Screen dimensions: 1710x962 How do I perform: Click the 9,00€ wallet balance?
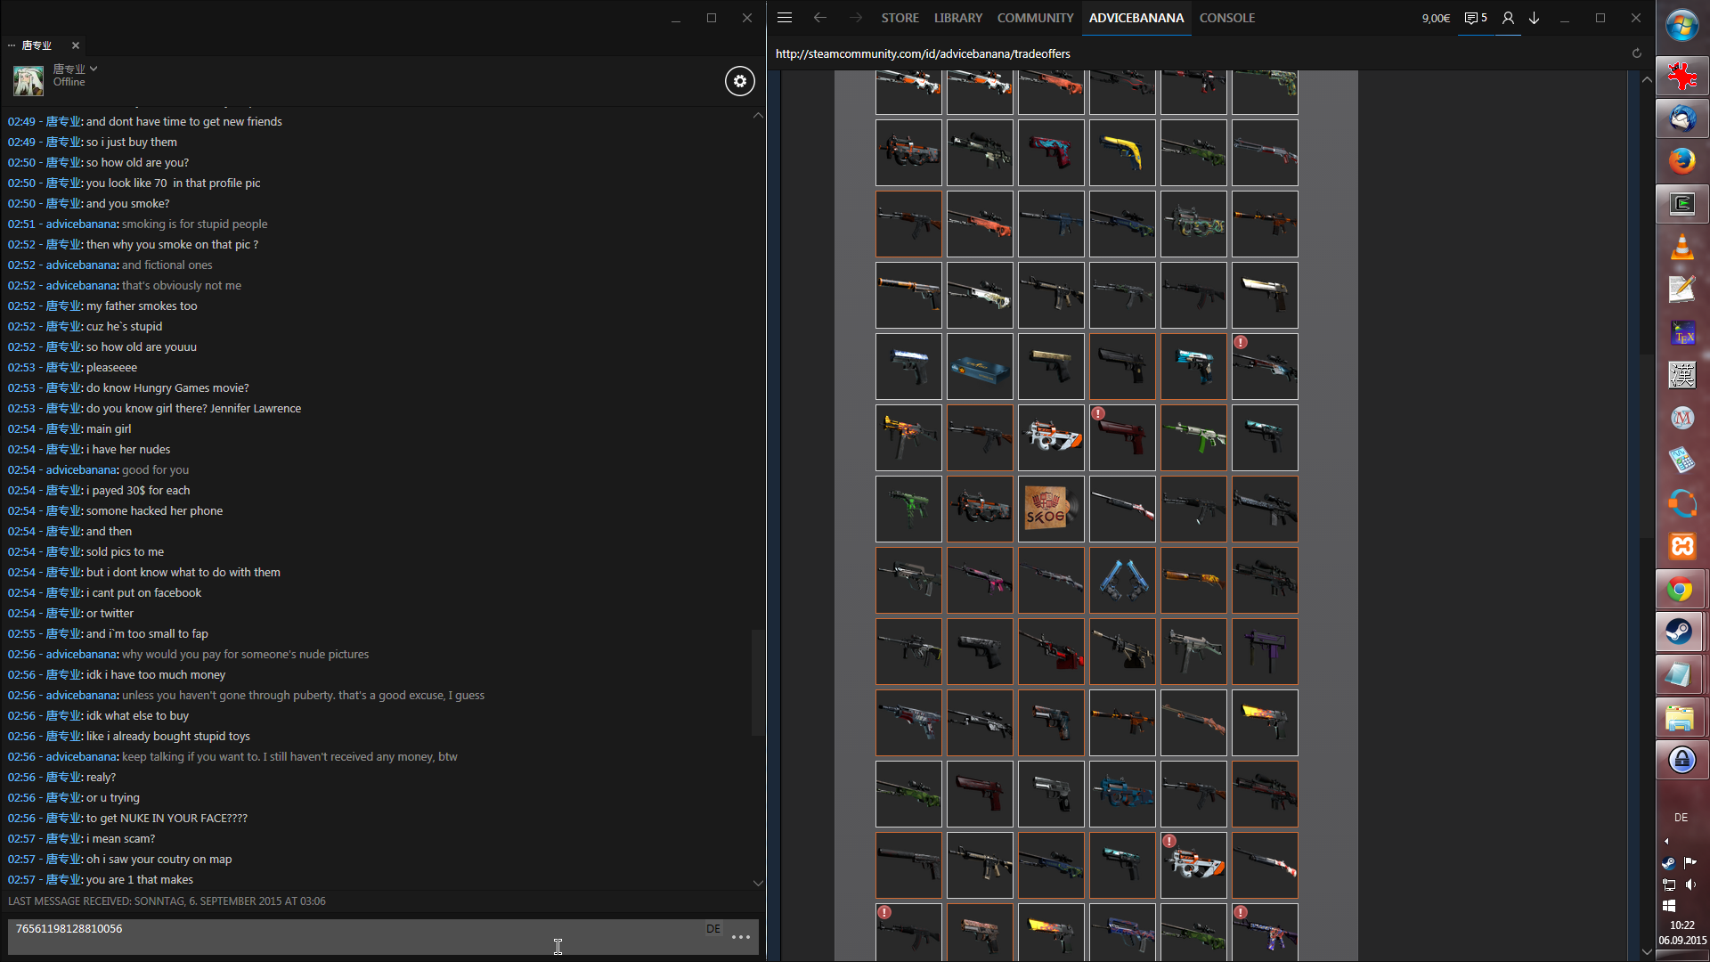[1436, 18]
